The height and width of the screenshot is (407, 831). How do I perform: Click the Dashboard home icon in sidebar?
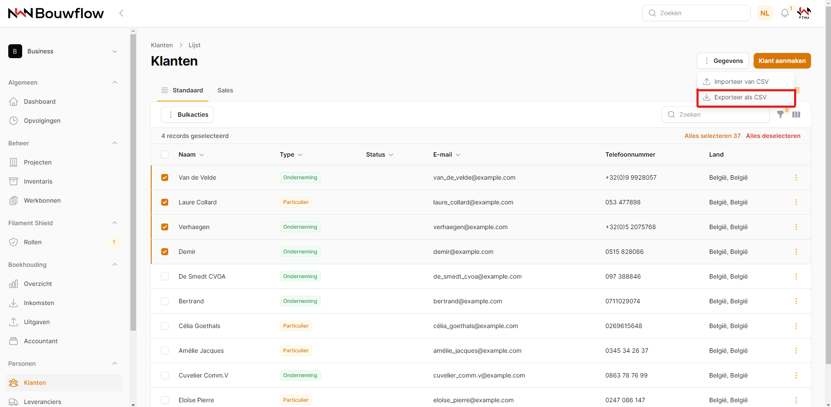point(13,102)
